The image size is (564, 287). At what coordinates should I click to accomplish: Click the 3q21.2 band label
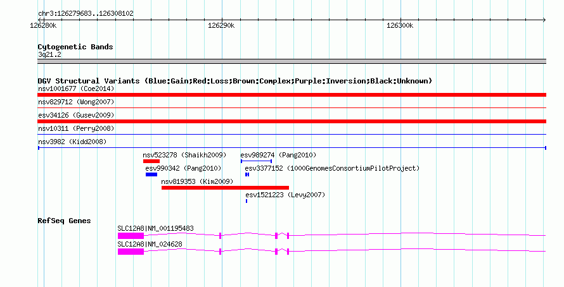pyautogui.click(x=49, y=55)
